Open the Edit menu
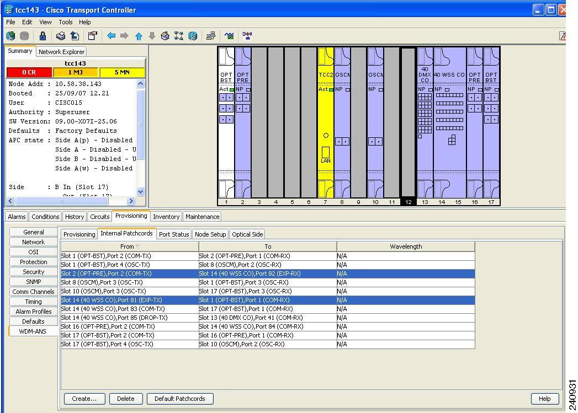The width and height of the screenshot is (578, 413). coord(27,22)
